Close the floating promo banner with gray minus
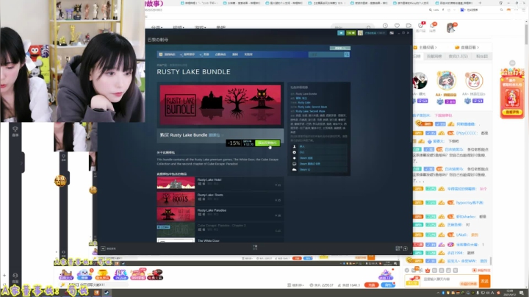 pos(512,63)
